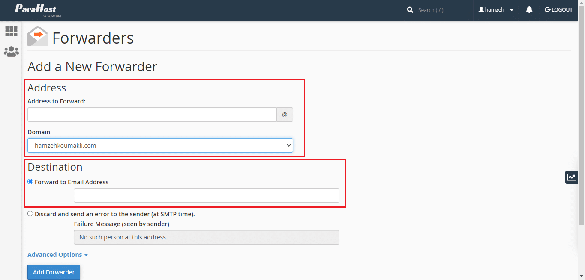Open the apps grid icon in sidebar
585x280 pixels.
[x=11, y=31]
